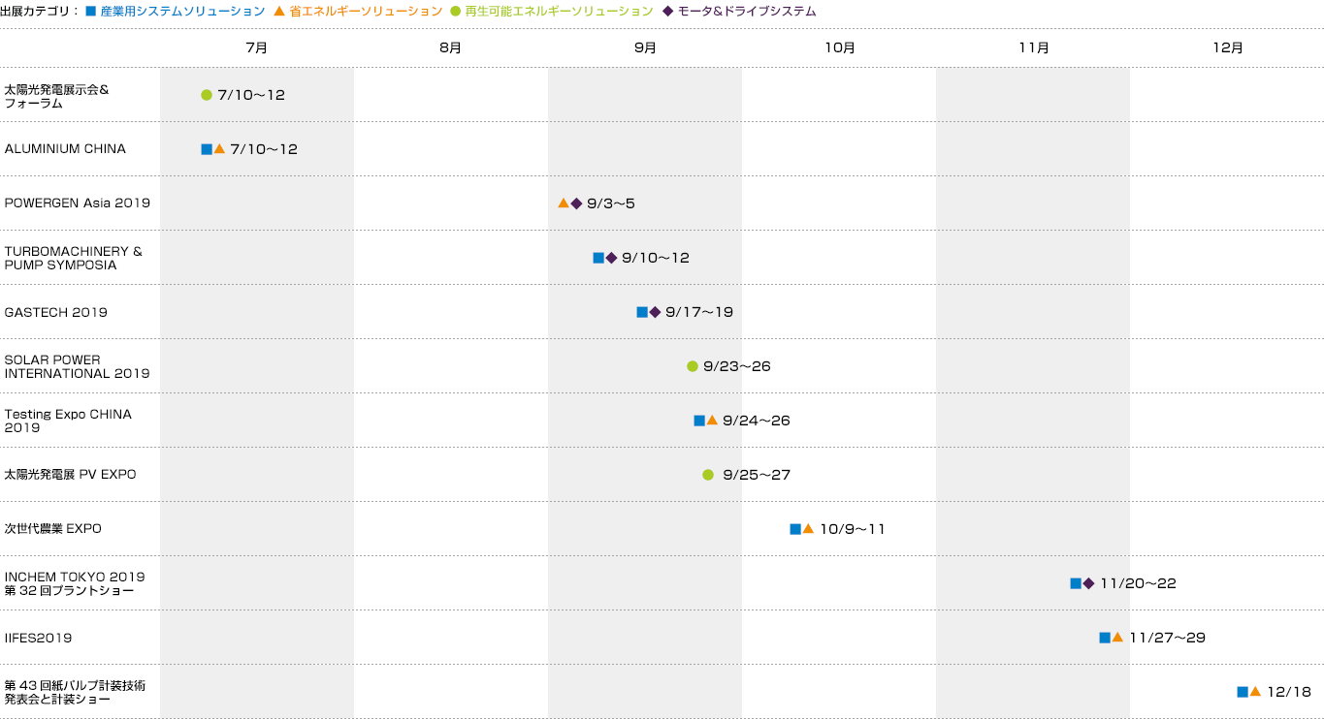1324x719 pixels.
Task: Click the green circle legend icon for 再生可能エネルギーソリューション
Action: [456, 12]
